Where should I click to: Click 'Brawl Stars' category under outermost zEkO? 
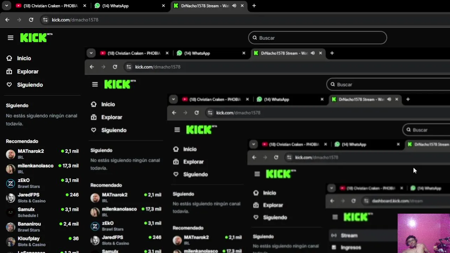29,187
